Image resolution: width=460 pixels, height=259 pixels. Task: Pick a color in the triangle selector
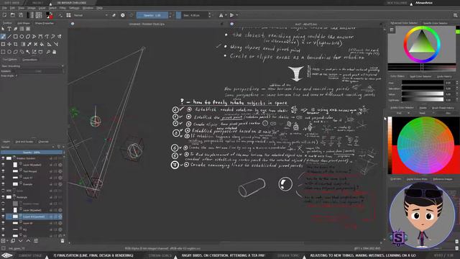[x=422, y=43]
